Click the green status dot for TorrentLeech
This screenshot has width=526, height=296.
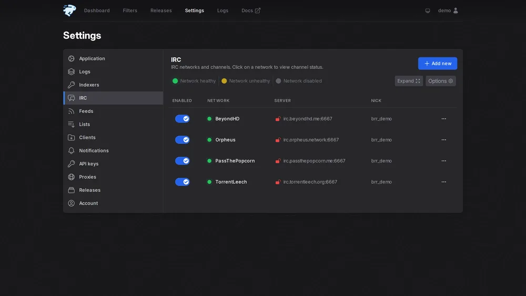209,182
